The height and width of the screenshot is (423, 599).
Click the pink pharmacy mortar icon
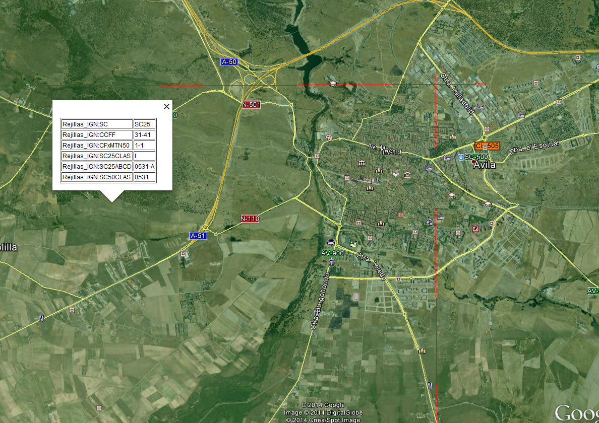pyautogui.click(x=474, y=229)
